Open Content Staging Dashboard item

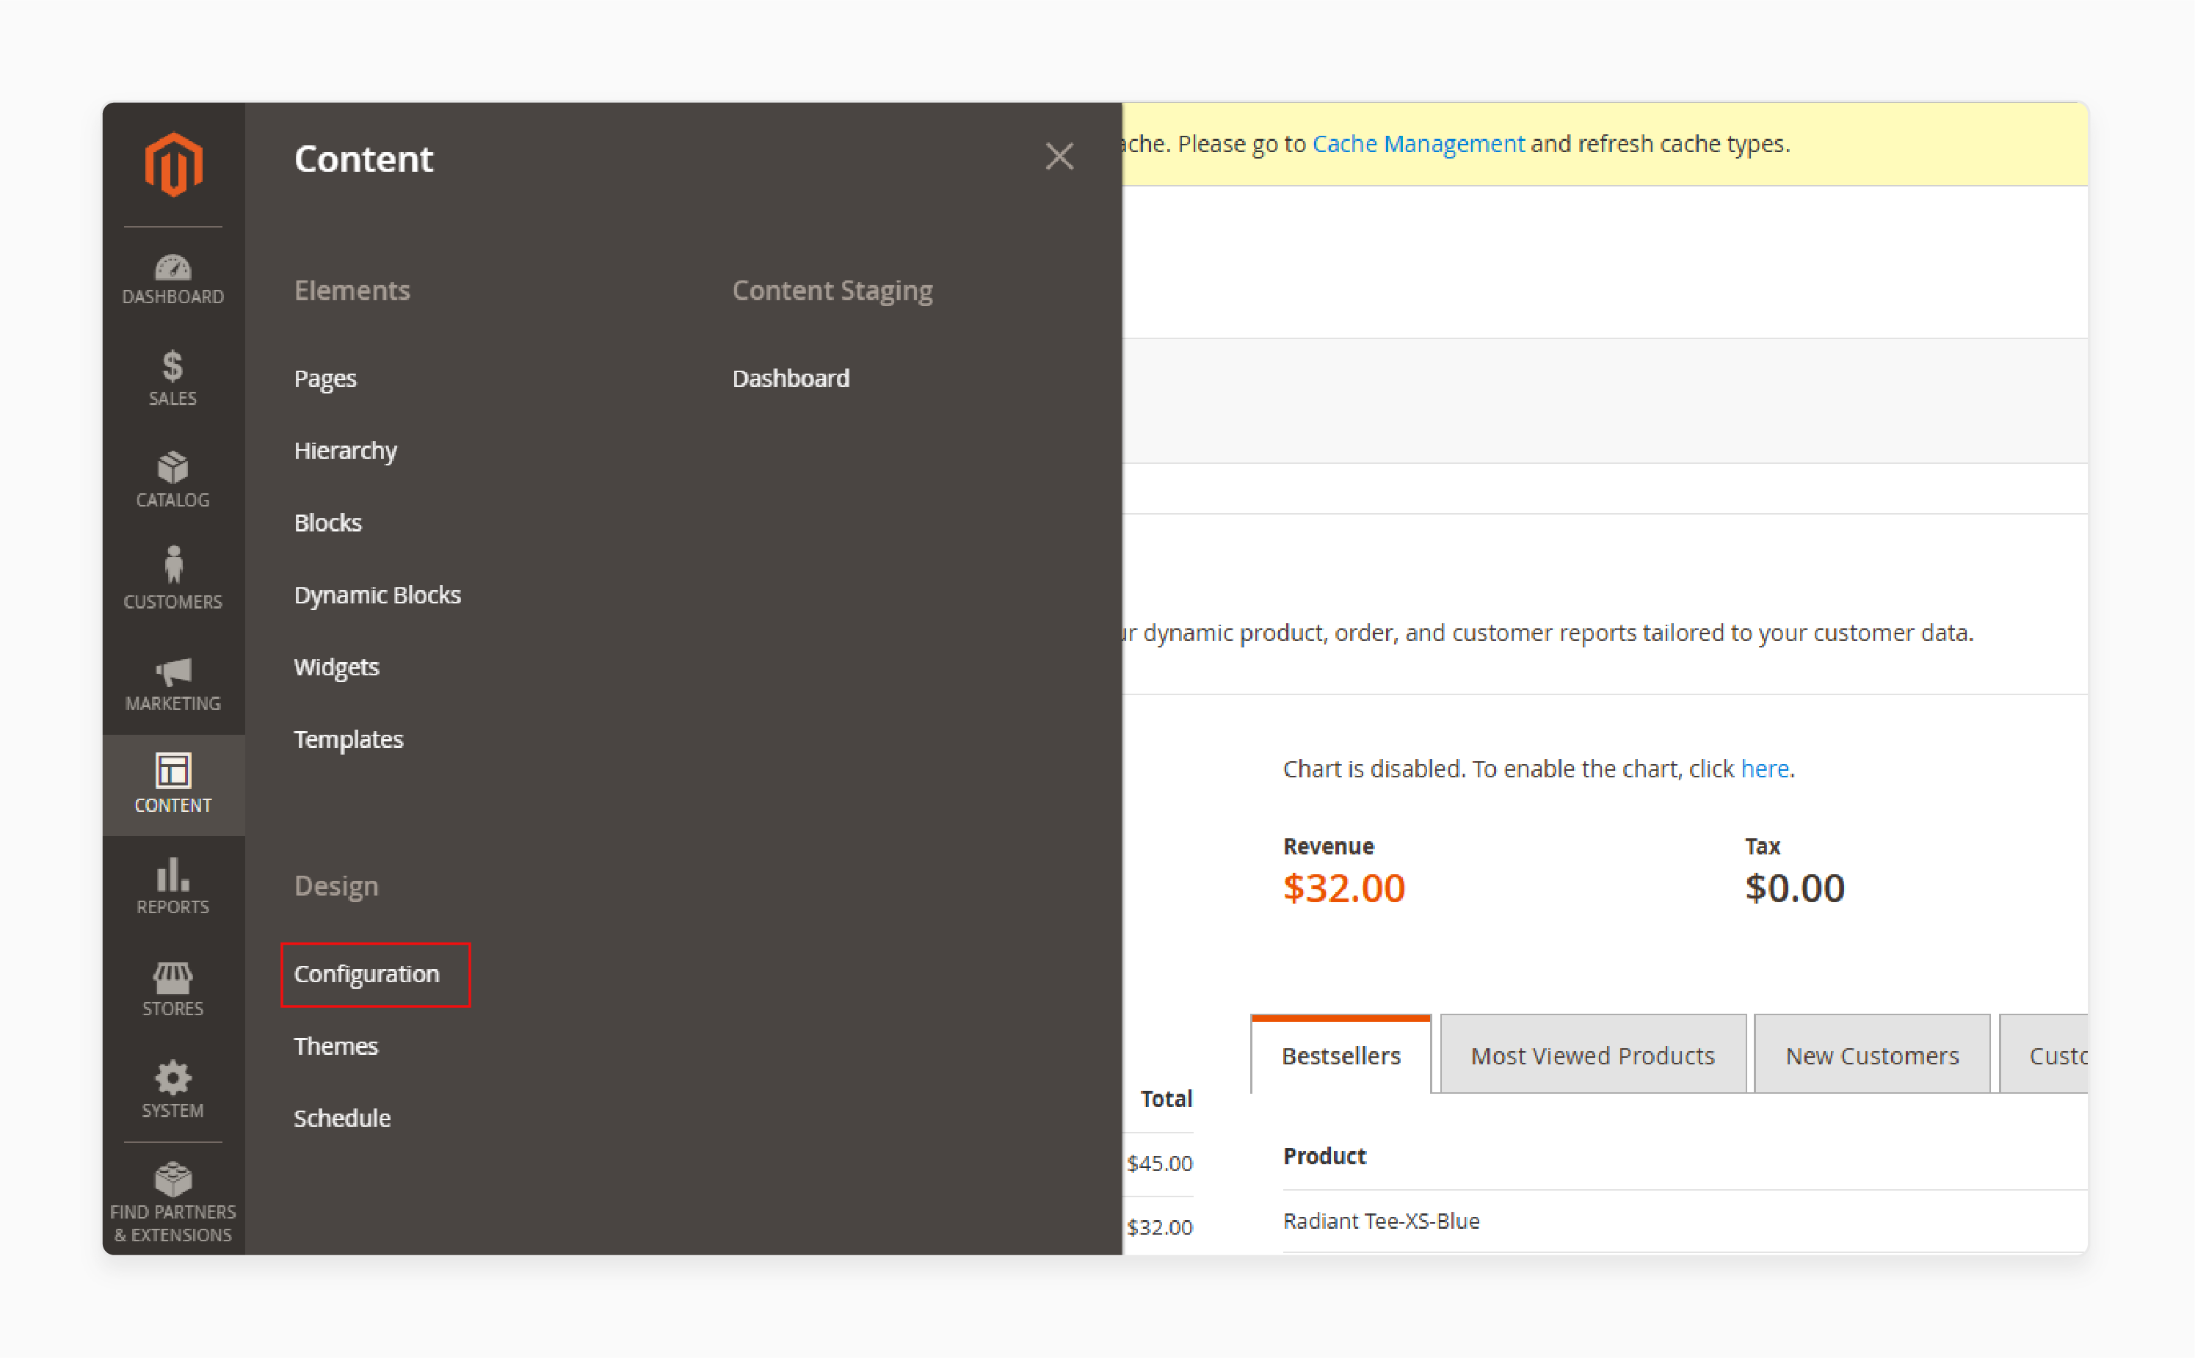point(791,378)
